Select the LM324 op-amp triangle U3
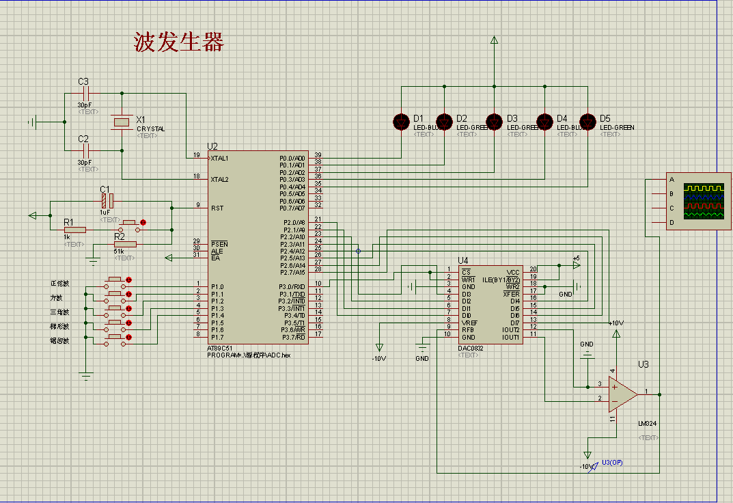Screen dimensions: 733x503 (x=622, y=394)
